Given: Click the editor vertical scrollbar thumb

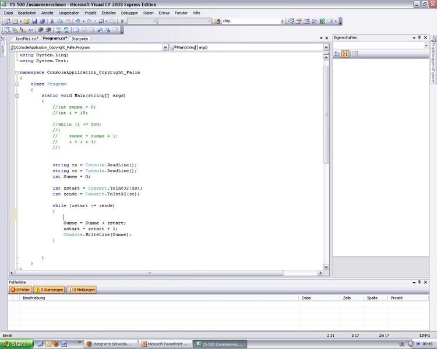Looking at the screenshot, I should [326, 115].
